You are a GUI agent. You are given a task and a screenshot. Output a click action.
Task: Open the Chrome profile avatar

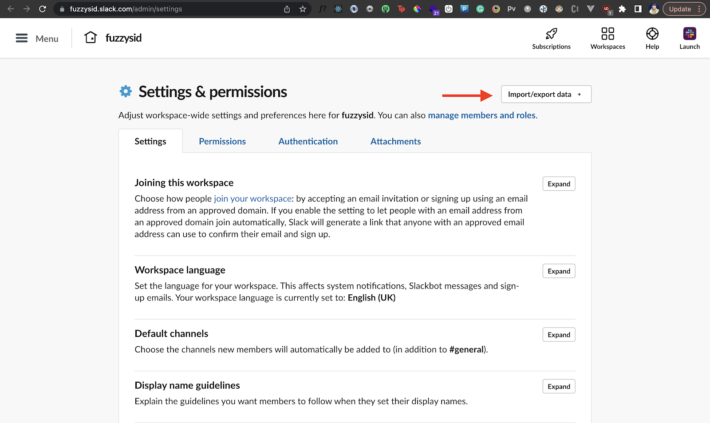(654, 9)
